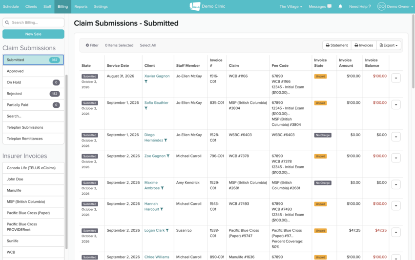
Task: Expand row actions for Sofia Gauthier
Action: coord(396,105)
